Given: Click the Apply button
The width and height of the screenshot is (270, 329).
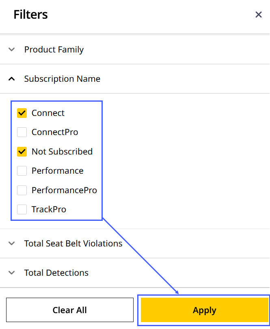Looking at the screenshot, I should point(205,310).
